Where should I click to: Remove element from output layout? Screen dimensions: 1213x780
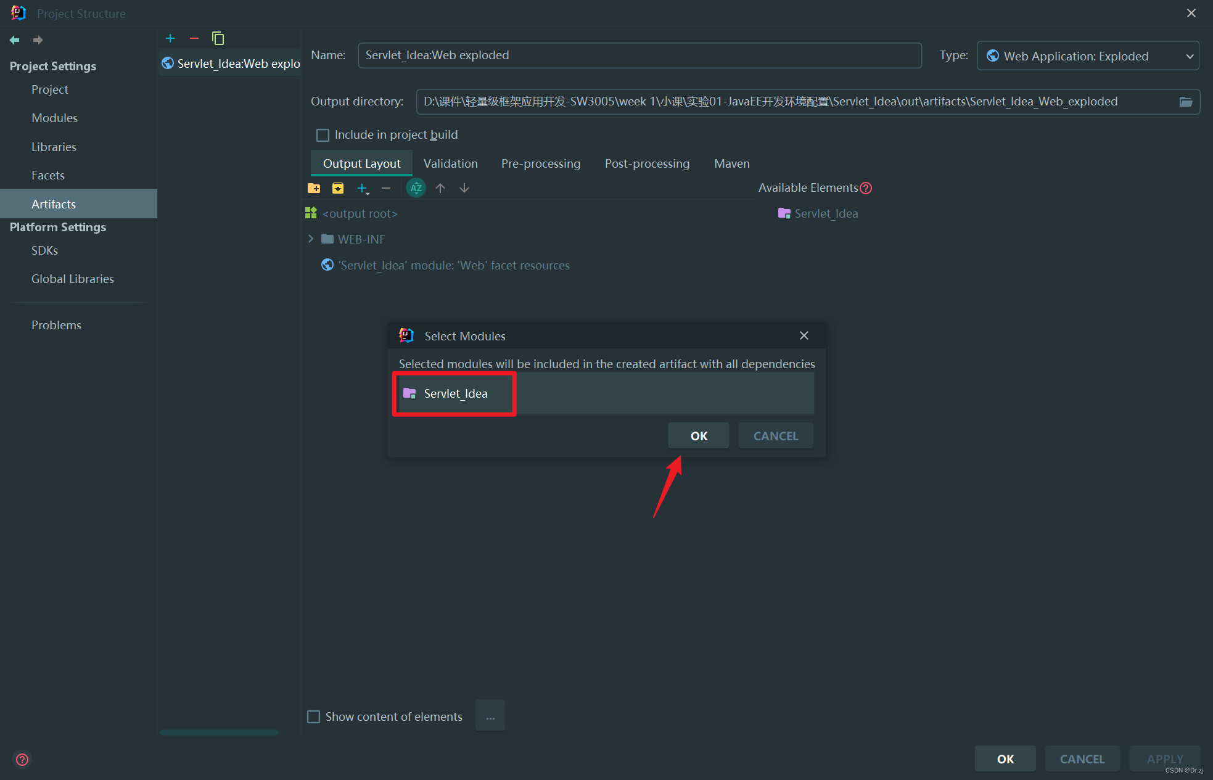click(x=386, y=188)
